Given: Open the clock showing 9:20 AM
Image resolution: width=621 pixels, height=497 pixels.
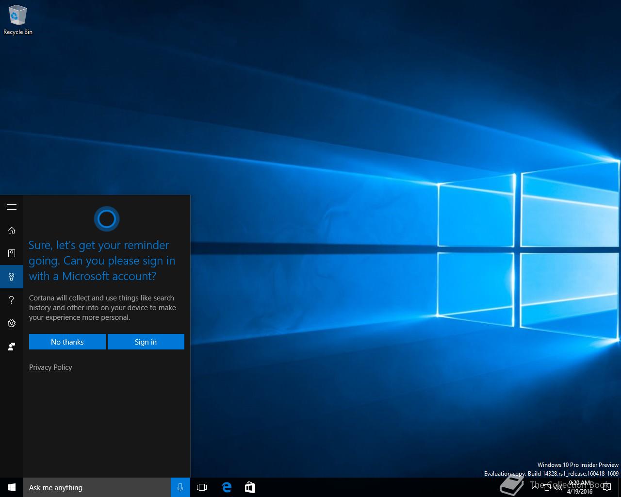Looking at the screenshot, I should point(580,487).
